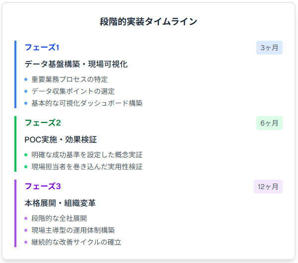Screen dimensions: 298x263
Task: Select 基本的な可視化ダッシュボード構築 item
Action: click(x=87, y=103)
